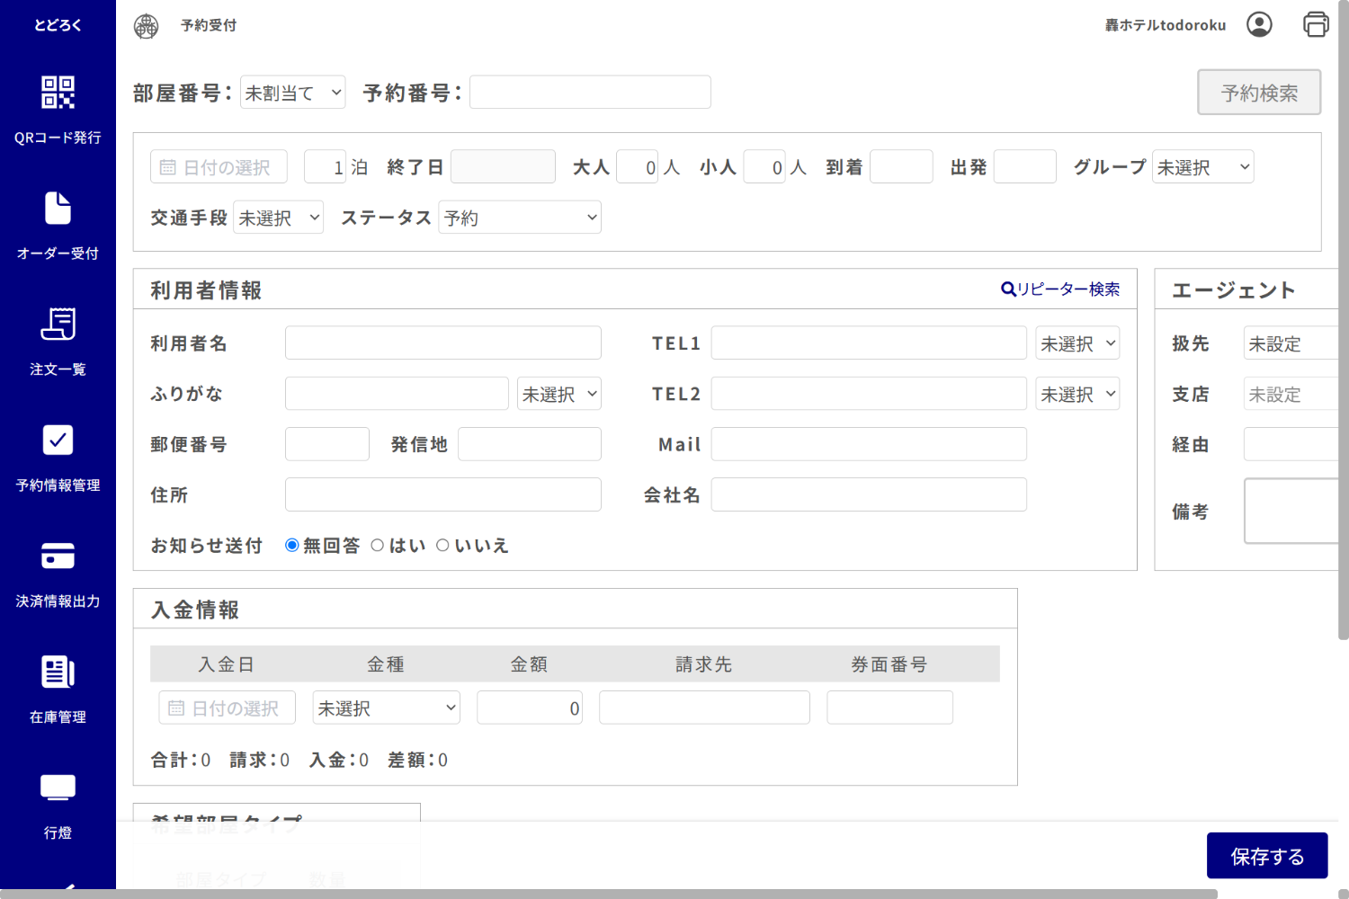The width and height of the screenshot is (1349, 899).
Task: Select the 無回答 radio option
Action: 291,545
